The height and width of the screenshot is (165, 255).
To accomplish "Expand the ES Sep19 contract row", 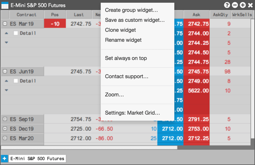I will coord(5,119).
